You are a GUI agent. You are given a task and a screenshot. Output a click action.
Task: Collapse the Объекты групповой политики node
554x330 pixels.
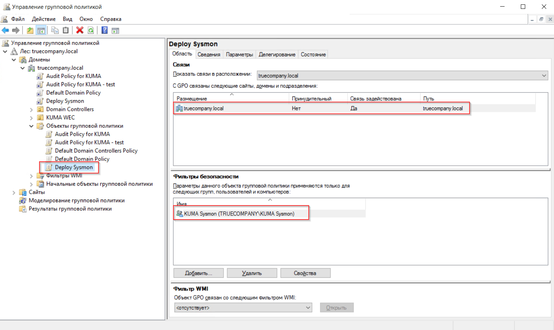point(31,126)
